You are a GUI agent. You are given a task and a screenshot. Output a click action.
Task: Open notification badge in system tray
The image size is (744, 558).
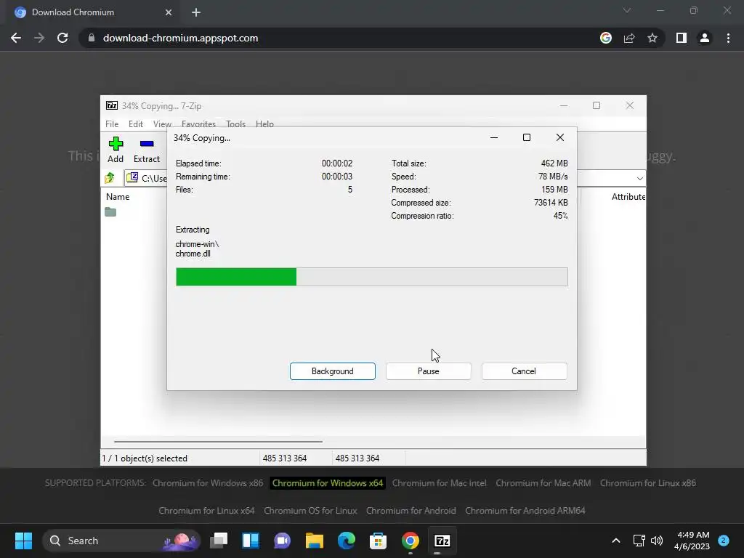(723, 540)
